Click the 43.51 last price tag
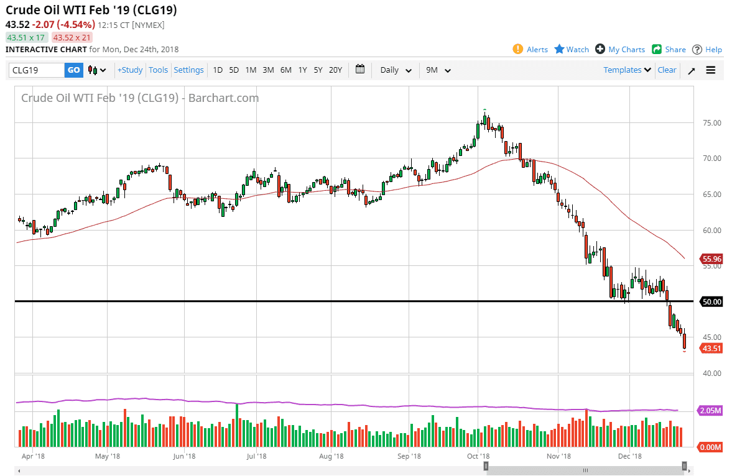The width and height of the screenshot is (732, 476). pos(711,348)
